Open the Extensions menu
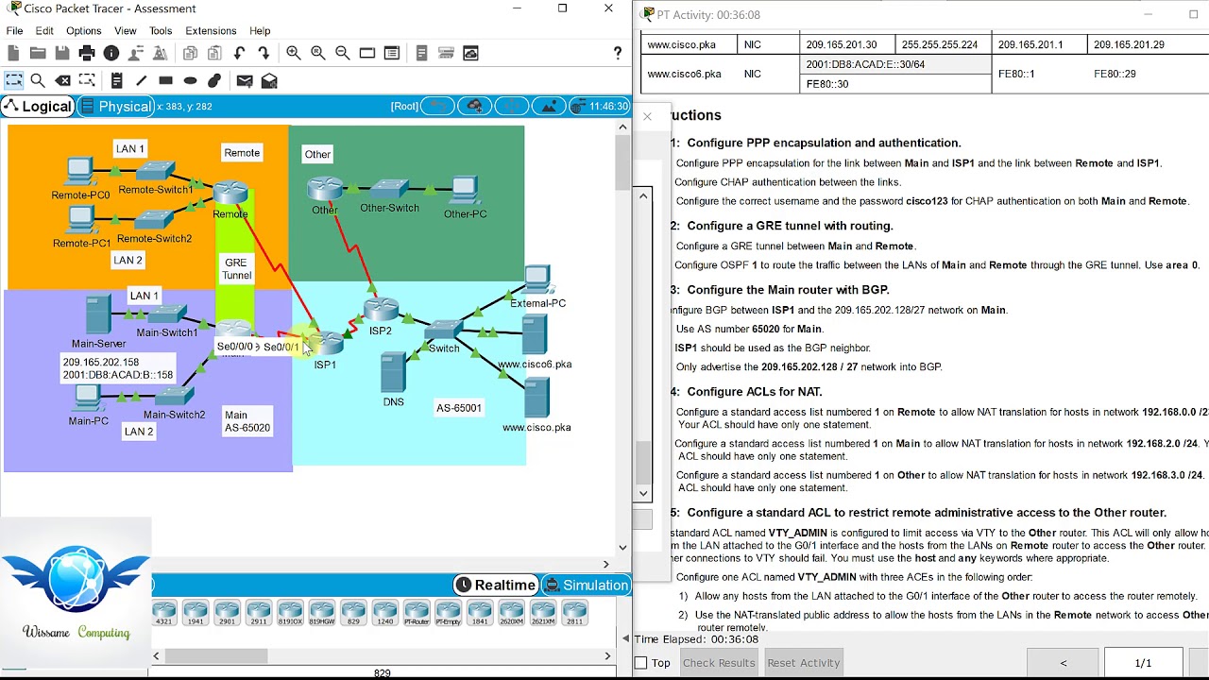 (211, 30)
